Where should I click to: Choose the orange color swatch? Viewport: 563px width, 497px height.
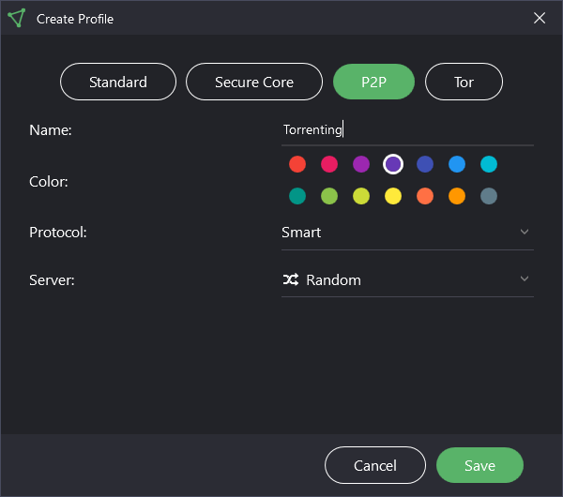pyautogui.click(x=457, y=196)
